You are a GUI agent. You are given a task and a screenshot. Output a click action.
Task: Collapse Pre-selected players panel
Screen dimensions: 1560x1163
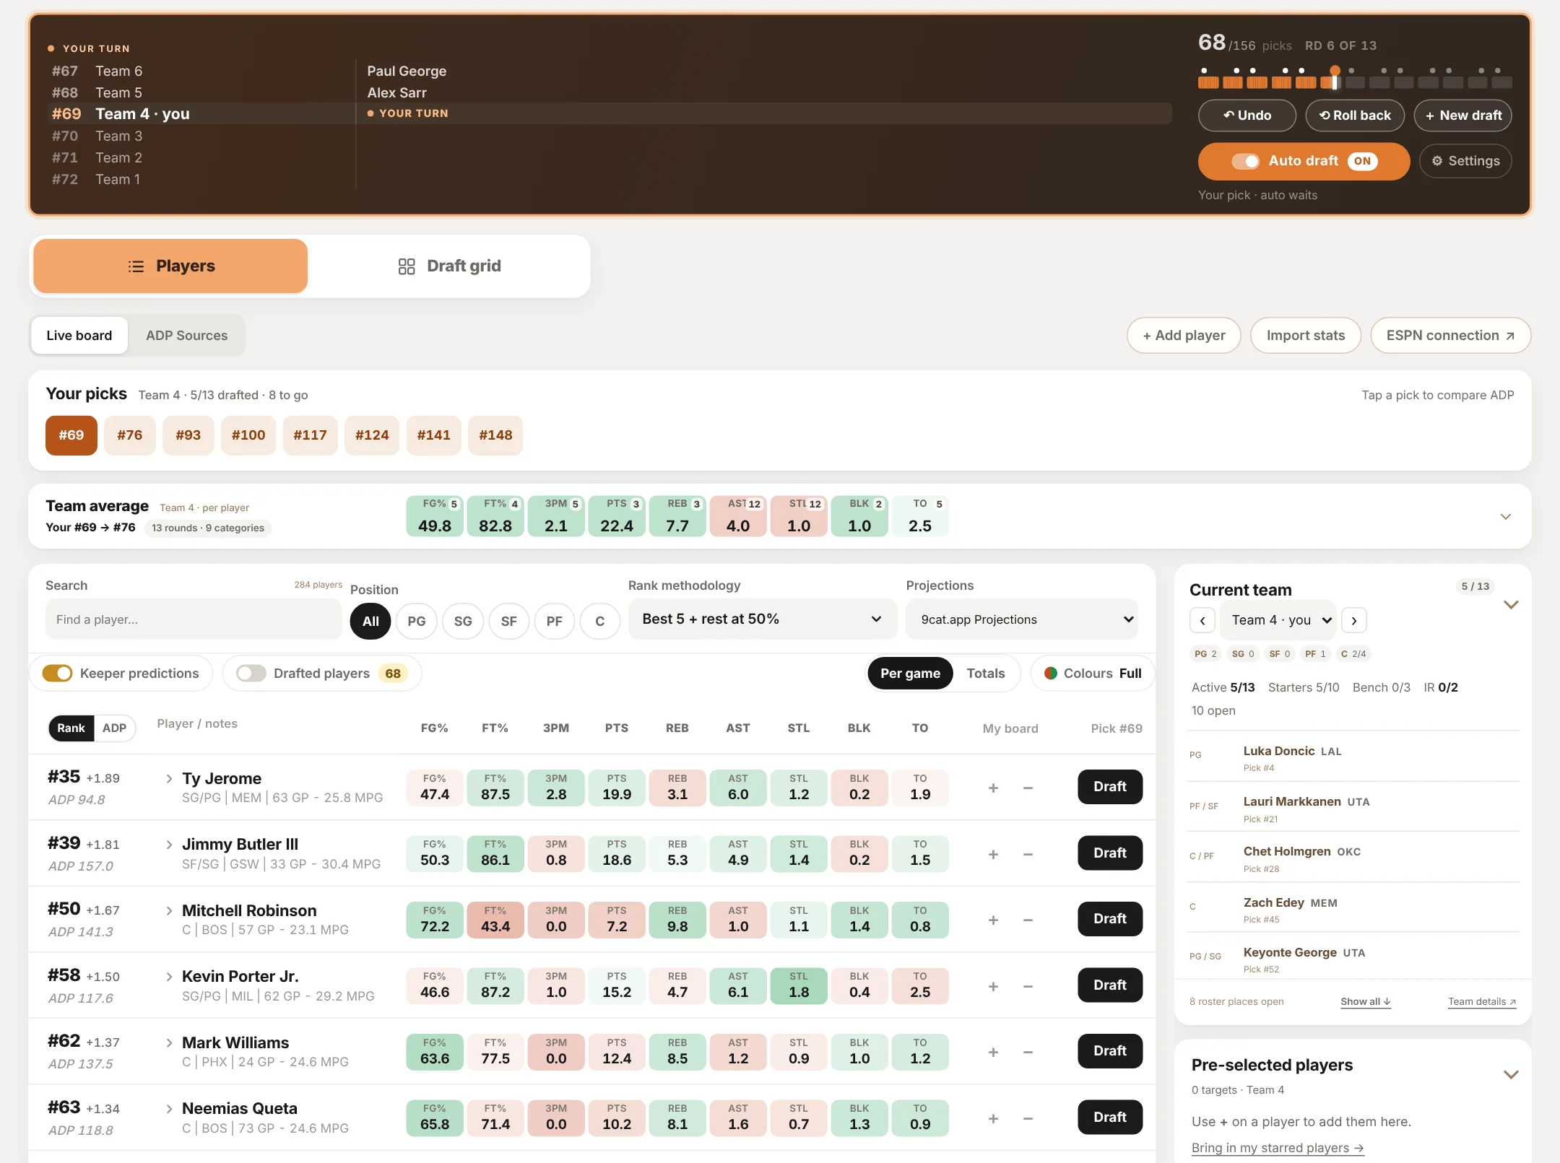pyautogui.click(x=1511, y=1075)
